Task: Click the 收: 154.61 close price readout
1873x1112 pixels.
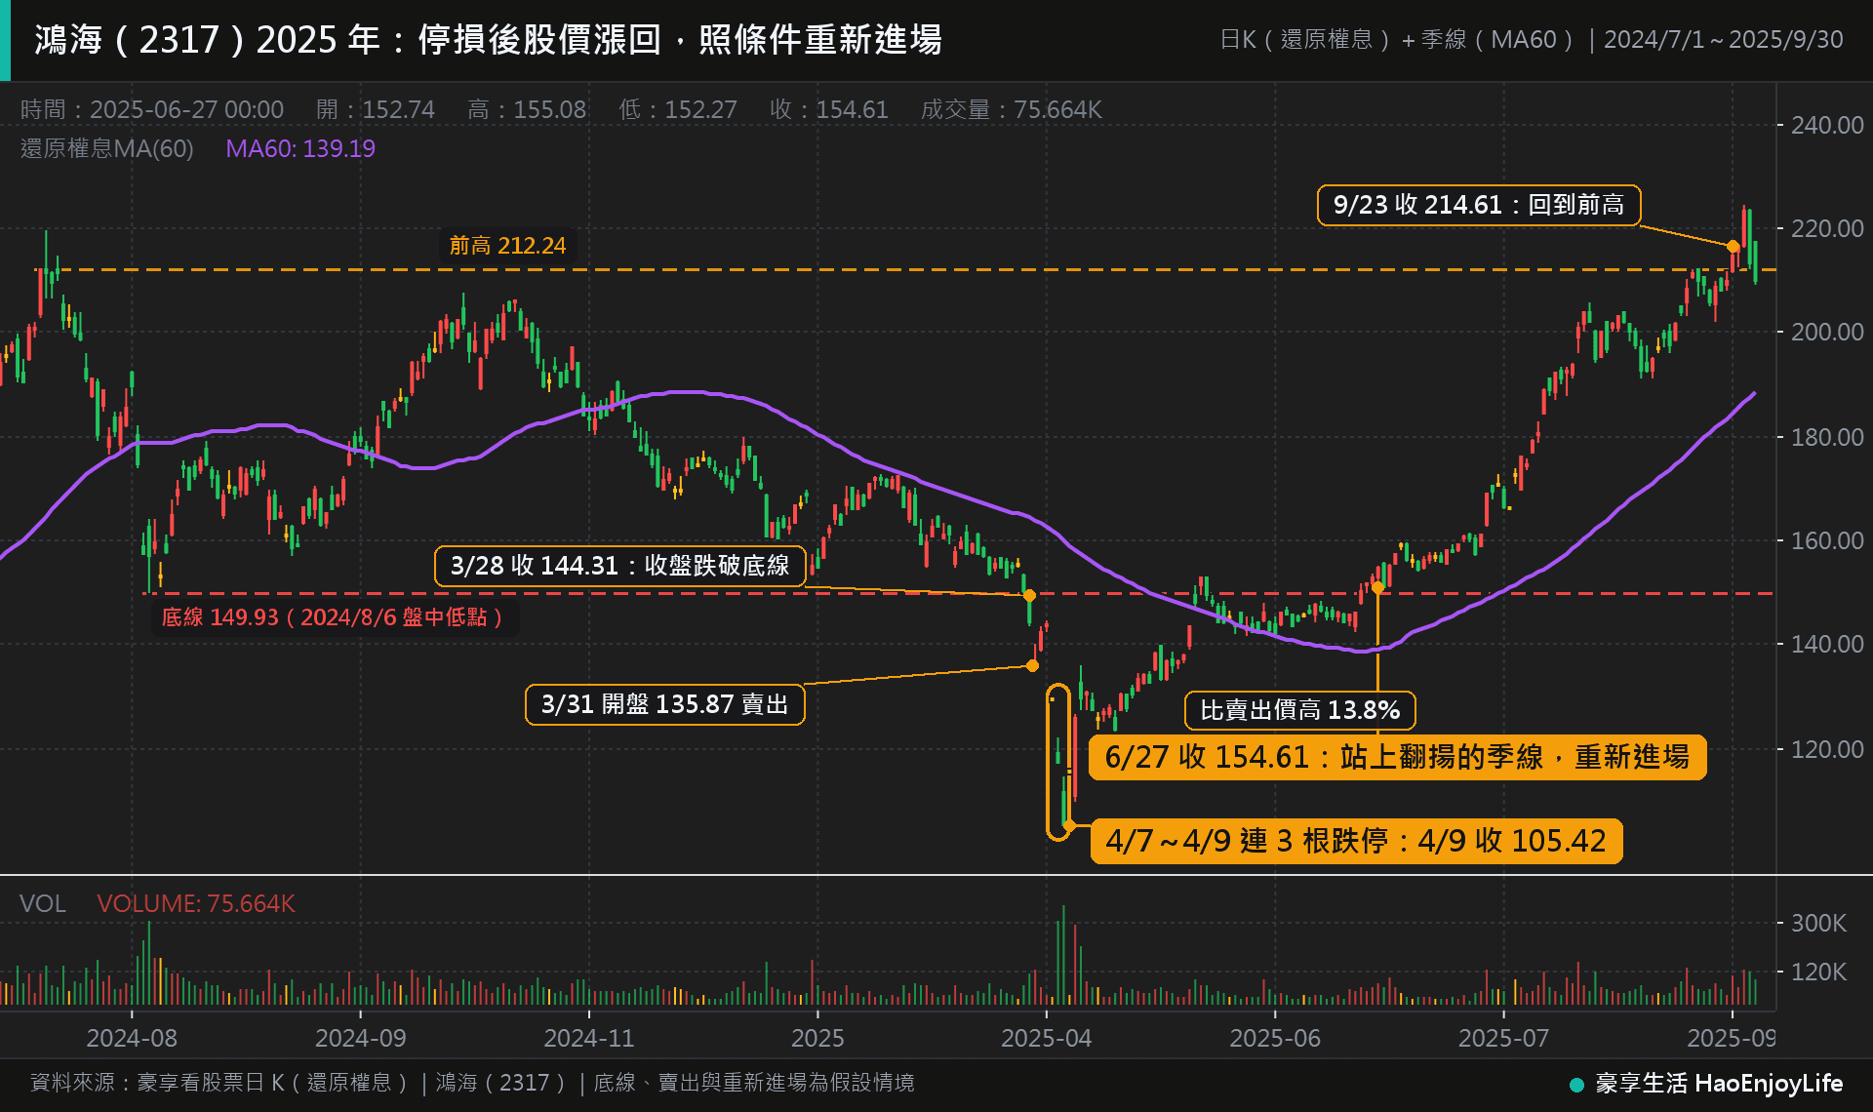Action: pos(829,109)
